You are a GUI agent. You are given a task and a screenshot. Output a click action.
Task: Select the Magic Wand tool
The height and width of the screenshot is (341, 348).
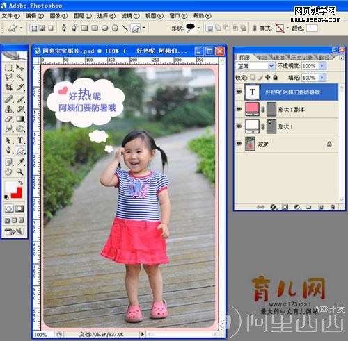click(x=20, y=78)
